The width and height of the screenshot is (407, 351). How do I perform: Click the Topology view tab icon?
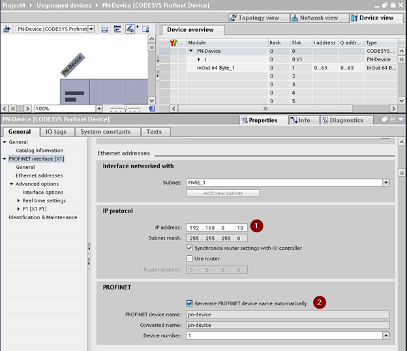[234, 18]
